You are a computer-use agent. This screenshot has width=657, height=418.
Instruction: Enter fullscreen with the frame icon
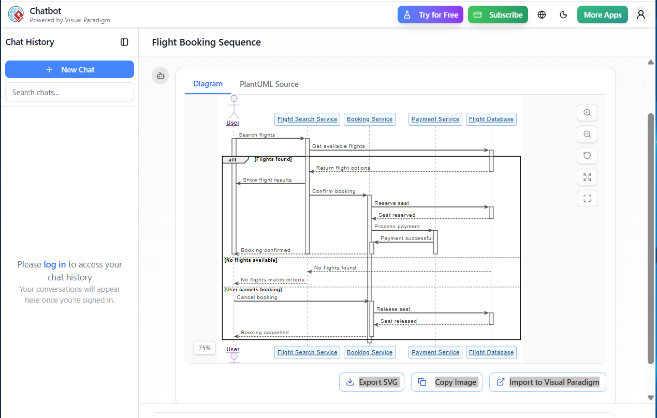587,198
